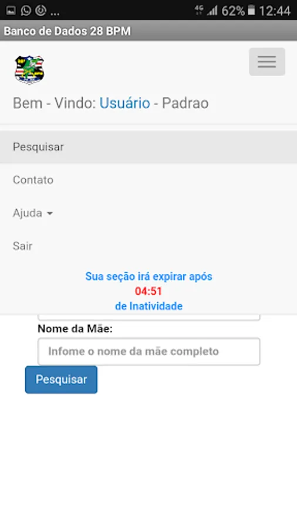Collapse the hamburger navigation menu
297x529 pixels.
[x=267, y=62]
